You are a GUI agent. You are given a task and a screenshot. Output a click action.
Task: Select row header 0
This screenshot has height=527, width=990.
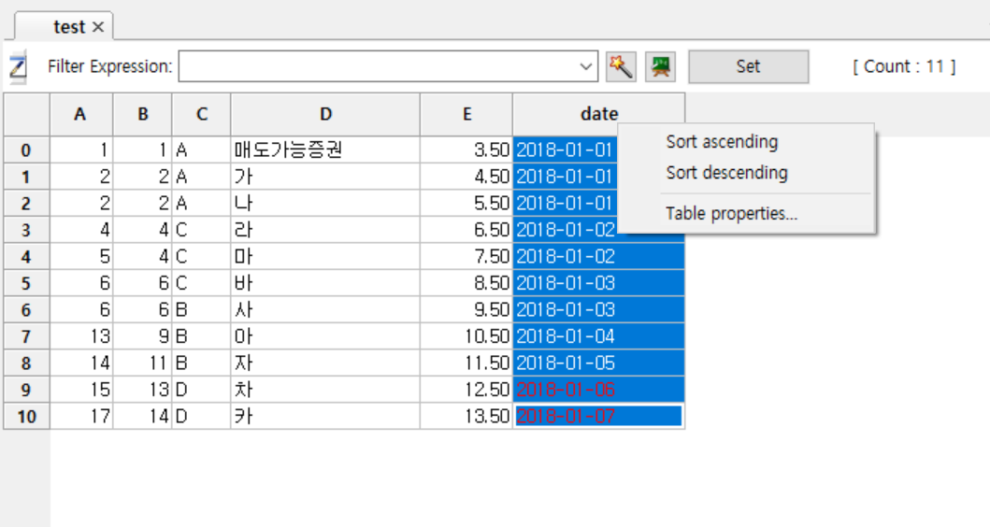[x=26, y=150]
